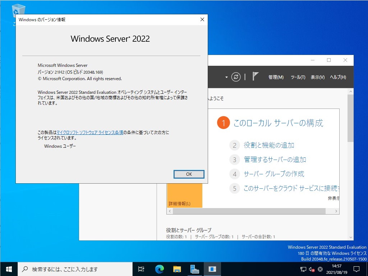Unmute the system volume in the tray
Viewport: 368px width, 276px height.
(311, 269)
